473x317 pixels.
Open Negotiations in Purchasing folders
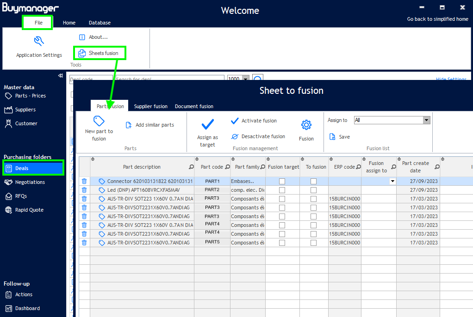30,182
